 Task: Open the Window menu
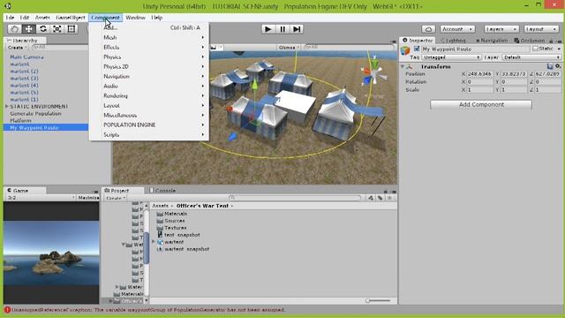[135, 18]
